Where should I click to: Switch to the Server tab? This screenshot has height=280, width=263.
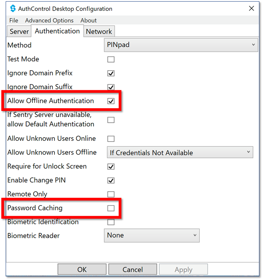[19, 31]
